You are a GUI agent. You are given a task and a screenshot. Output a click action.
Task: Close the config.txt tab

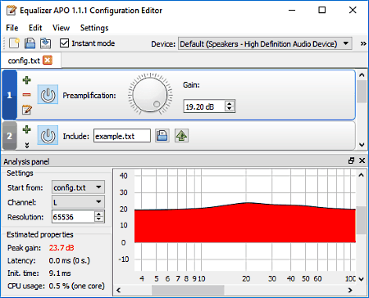click(x=48, y=60)
